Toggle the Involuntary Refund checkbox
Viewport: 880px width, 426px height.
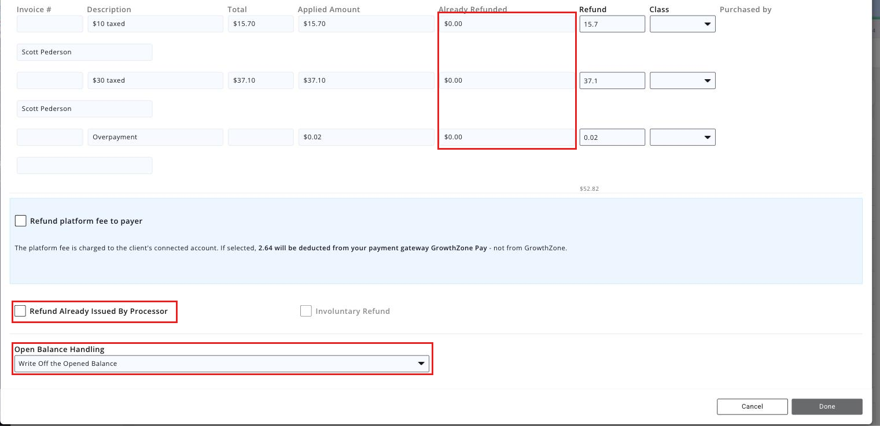[306, 311]
